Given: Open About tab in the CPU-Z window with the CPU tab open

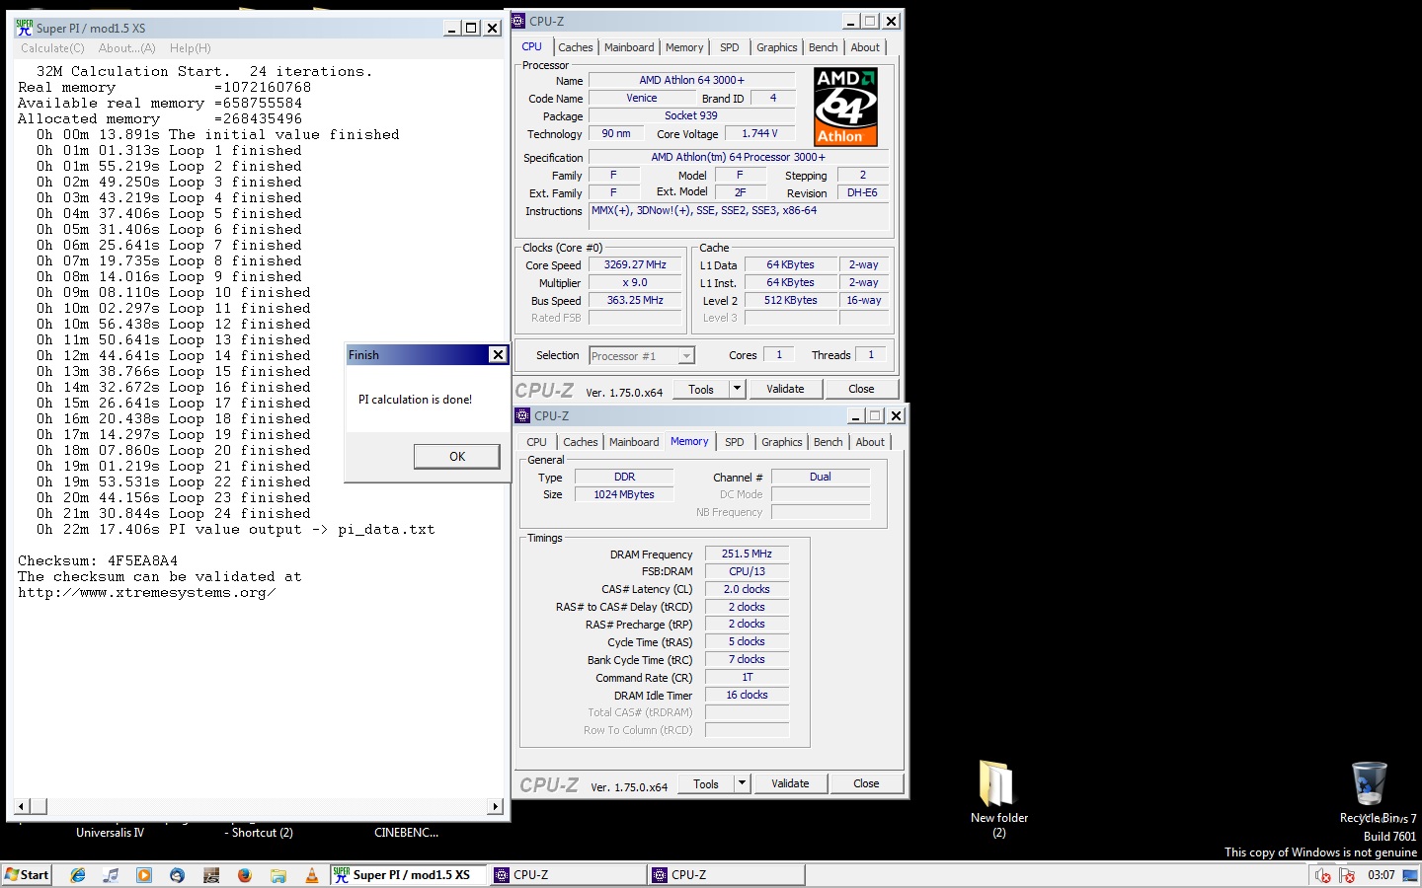Looking at the screenshot, I should 865,47.
